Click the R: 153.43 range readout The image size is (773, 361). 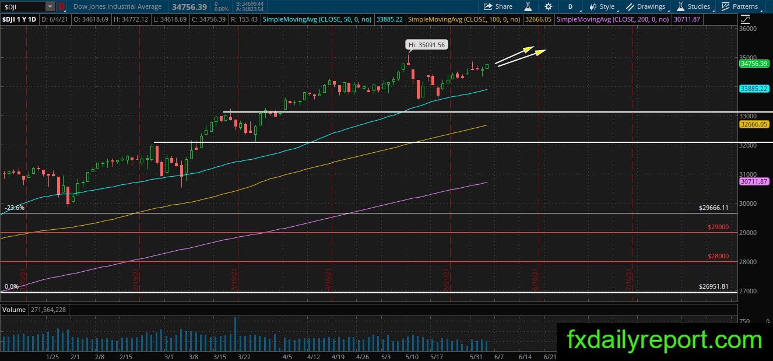tap(245, 19)
